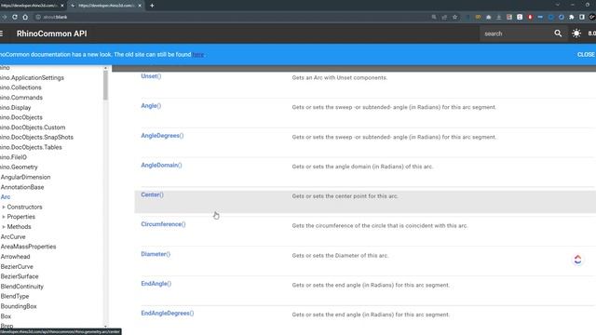The image size is (596, 335).
Task: Click the 8.0 version selector
Action: [592, 33]
